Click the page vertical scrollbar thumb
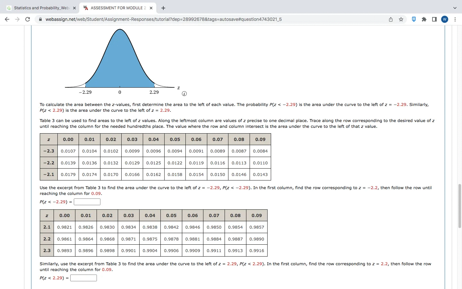462x289 pixels. 460,206
